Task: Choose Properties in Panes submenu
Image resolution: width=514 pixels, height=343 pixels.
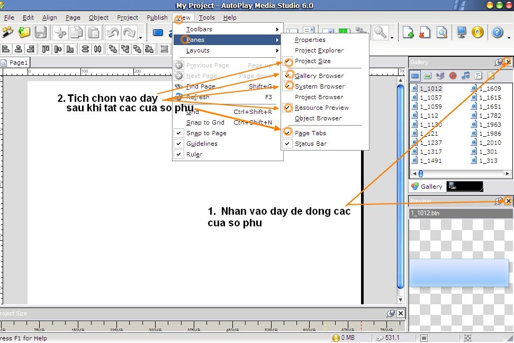Action: click(x=310, y=40)
